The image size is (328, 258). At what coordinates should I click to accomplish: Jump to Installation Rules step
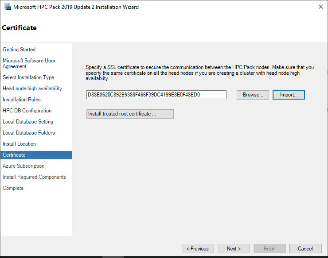tap(22, 100)
